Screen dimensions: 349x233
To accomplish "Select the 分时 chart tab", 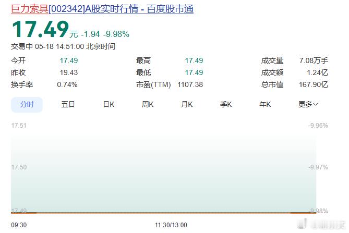I will 27,104.
